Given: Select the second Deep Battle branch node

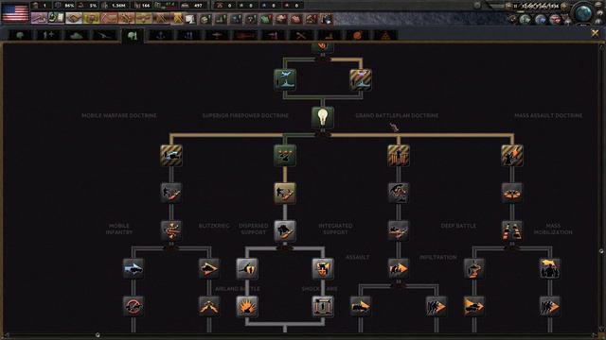Looking at the screenshot, I should coord(474,306).
